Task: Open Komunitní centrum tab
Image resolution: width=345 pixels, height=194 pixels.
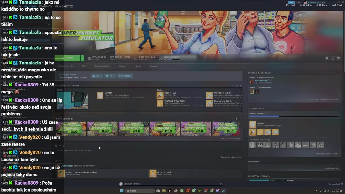Action: coord(102,66)
